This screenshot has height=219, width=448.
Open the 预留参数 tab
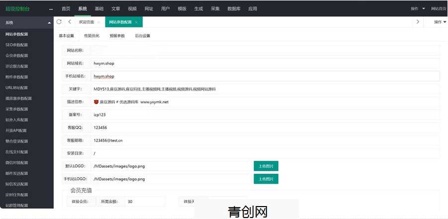(117, 36)
